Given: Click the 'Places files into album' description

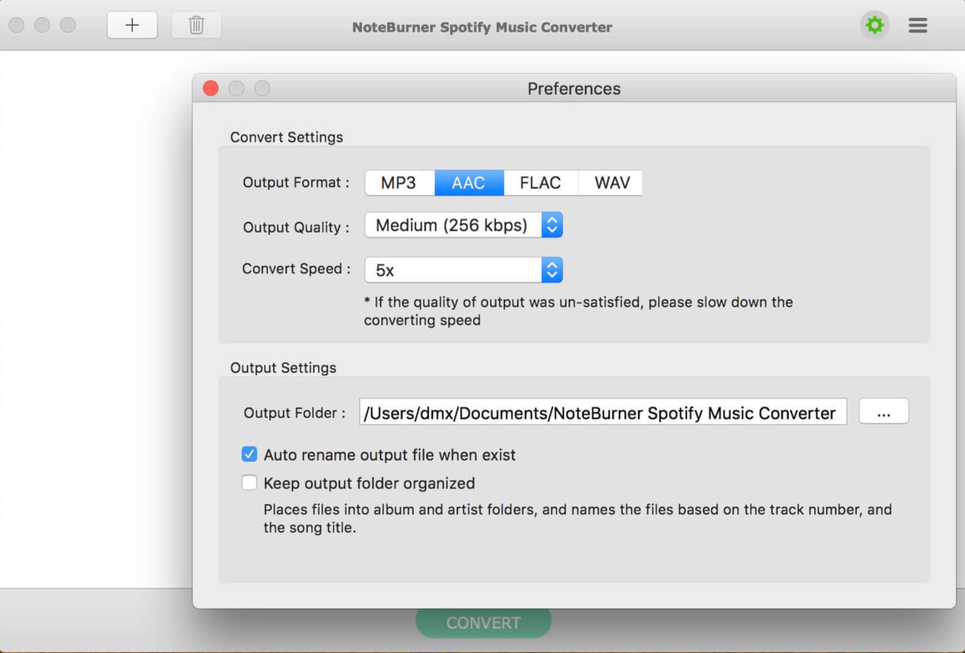Looking at the screenshot, I should 577,519.
